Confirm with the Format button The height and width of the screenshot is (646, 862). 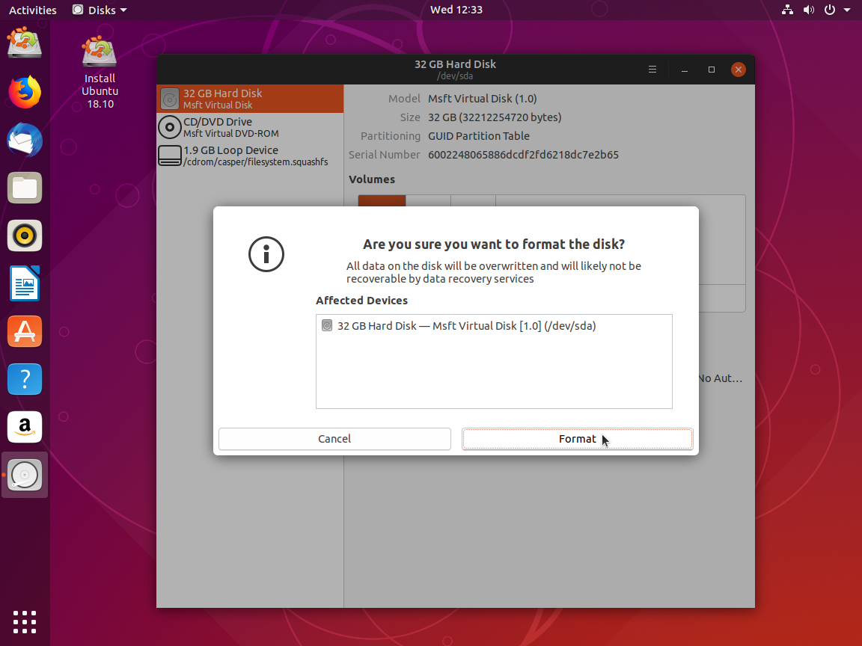pyautogui.click(x=577, y=439)
